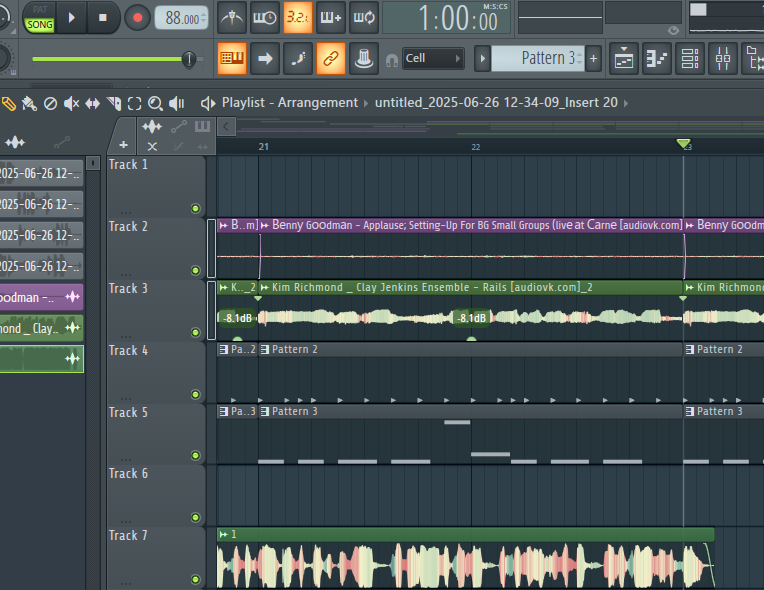
Task: Toggle Track 5 mute indicator dot
Action: (195, 456)
